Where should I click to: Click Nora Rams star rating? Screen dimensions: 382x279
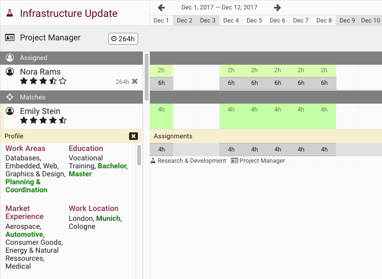[x=43, y=81]
